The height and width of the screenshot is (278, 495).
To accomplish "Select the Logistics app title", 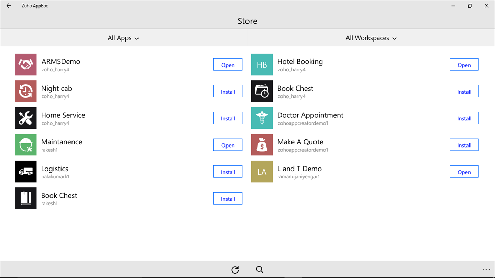I will point(55,169).
